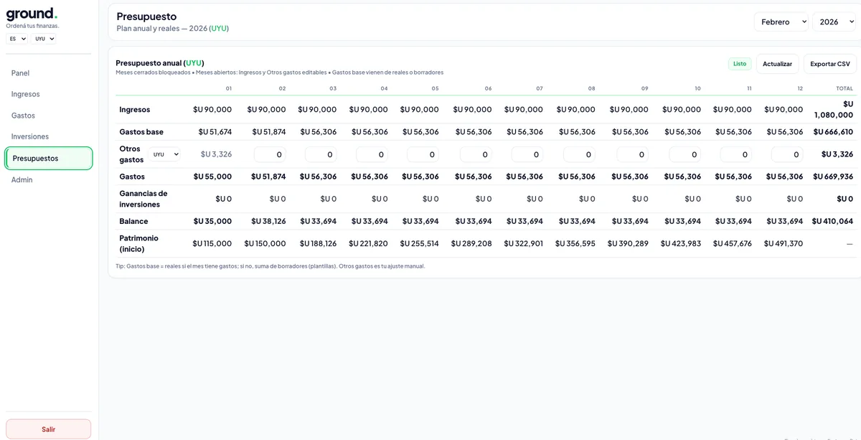Click the Otros gastos input under column 04

372,154
